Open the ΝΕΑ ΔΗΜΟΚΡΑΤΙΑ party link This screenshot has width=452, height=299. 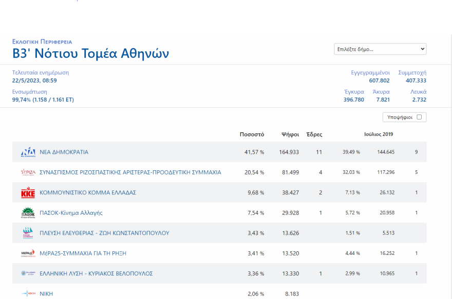point(64,152)
